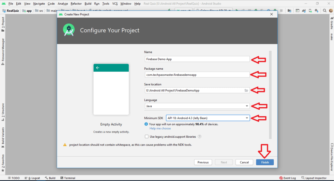The height and width of the screenshot is (181, 334).
Task: Click Sync Project with Gradle Files icon
Action: (x=304, y=11)
